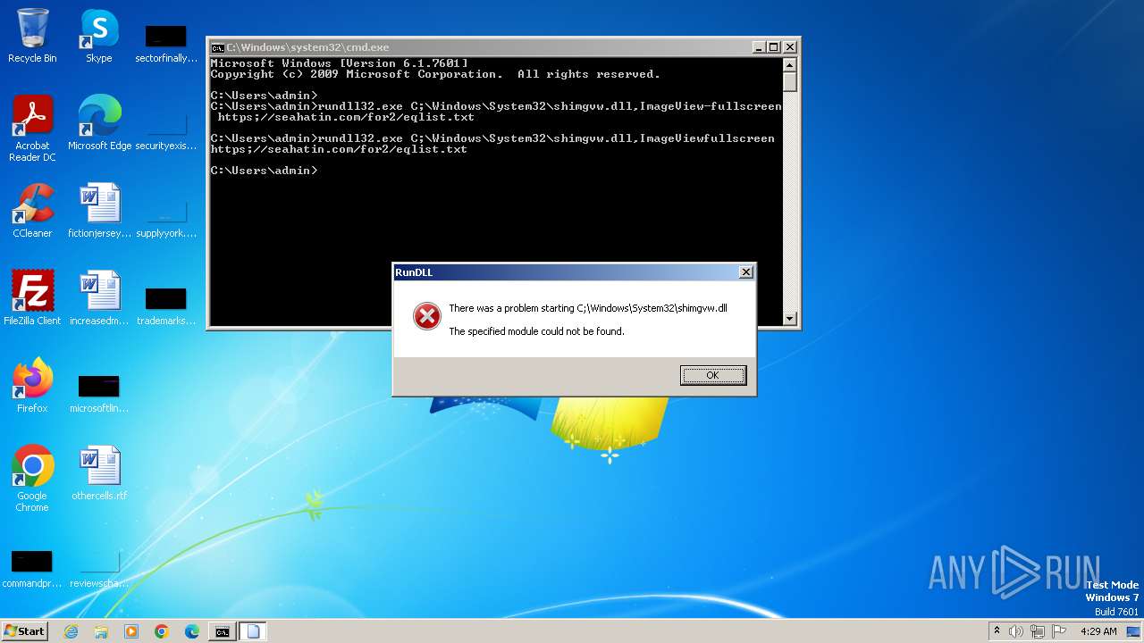The width and height of the screenshot is (1144, 643).
Task: Switch to RunDLL taskbar button
Action: click(x=253, y=631)
